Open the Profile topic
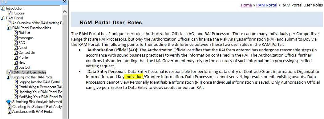The width and height of the screenshot is (324, 119). (x=23, y=58)
